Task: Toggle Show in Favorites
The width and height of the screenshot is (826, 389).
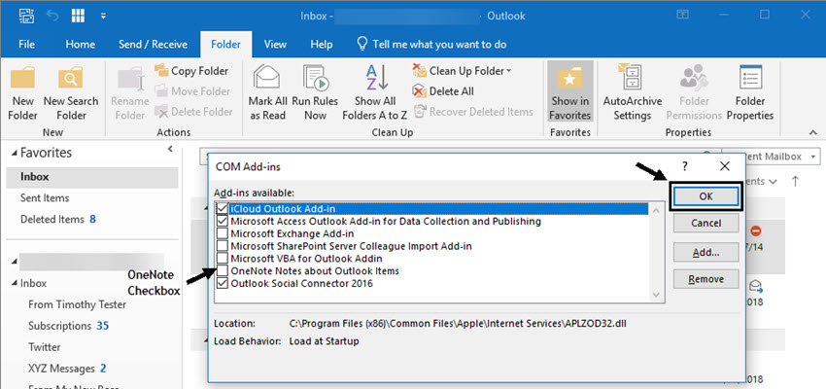Action: [x=570, y=91]
